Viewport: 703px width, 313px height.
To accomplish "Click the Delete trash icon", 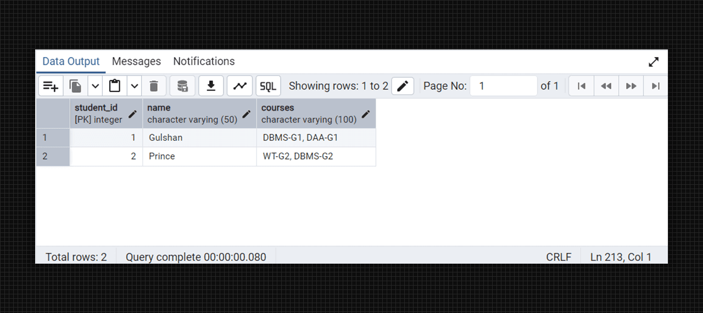I will point(154,86).
